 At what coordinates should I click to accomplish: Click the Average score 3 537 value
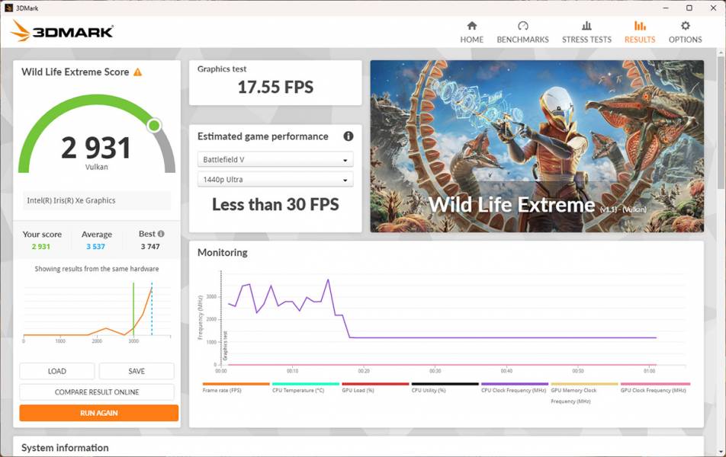[x=96, y=247]
